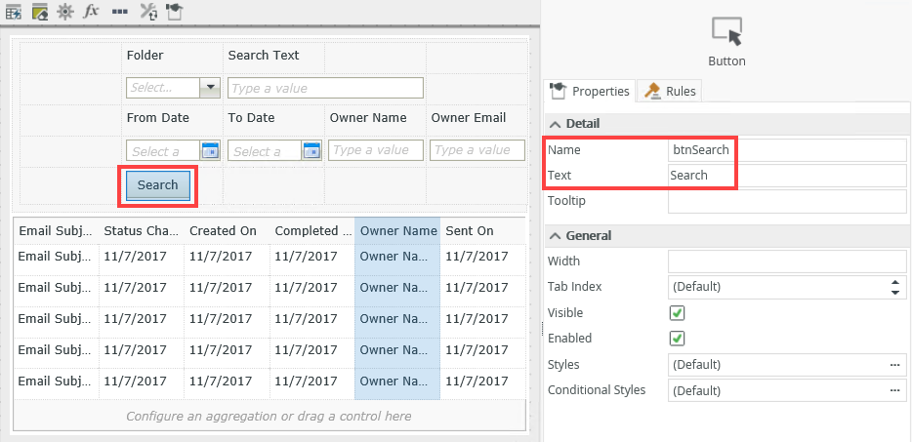Click the Search button on the form

pyautogui.click(x=157, y=185)
